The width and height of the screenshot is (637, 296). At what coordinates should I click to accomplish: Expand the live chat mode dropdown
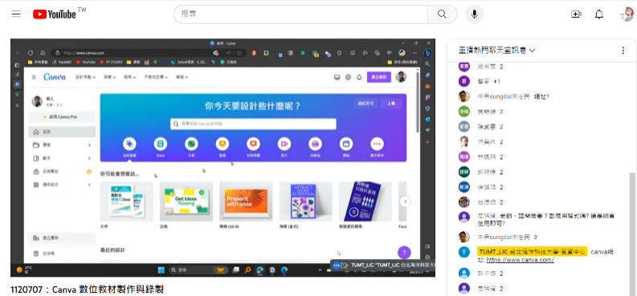(x=497, y=51)
